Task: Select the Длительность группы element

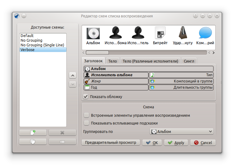Action: click(181, 87)
